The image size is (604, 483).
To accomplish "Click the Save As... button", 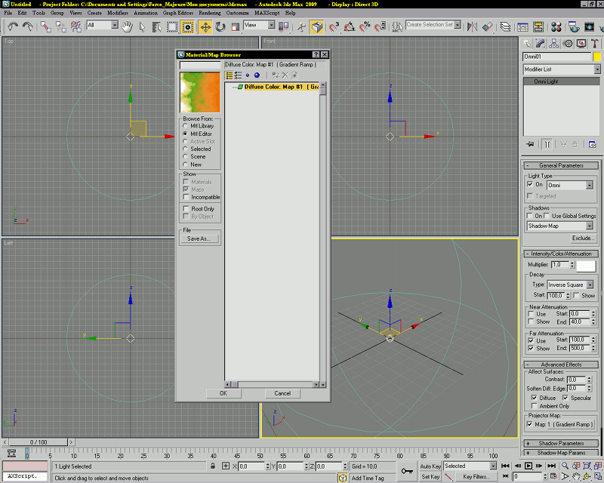I will pyautogui.click(x=199, y=238).
